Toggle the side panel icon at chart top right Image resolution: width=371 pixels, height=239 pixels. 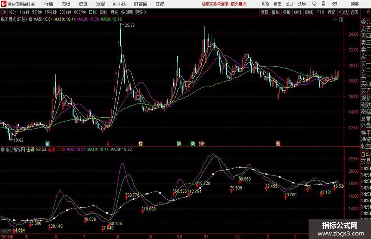tap(341, 20)
